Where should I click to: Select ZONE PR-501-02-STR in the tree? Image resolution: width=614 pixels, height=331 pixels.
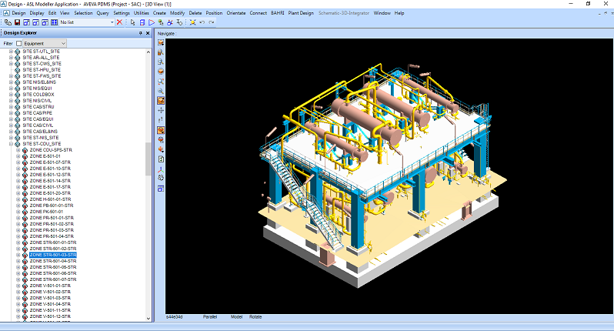[52, 224]
